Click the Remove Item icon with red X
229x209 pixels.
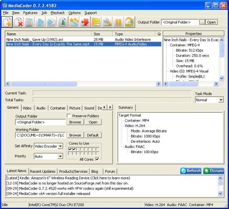(18, 22)
